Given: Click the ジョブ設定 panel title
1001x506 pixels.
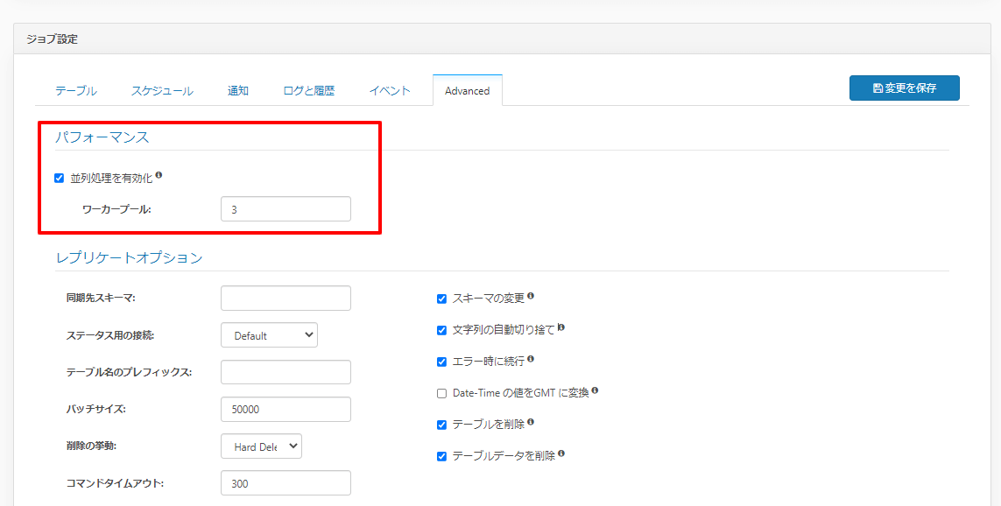Looking at the screenshot, I should click(x=52, y=39).
